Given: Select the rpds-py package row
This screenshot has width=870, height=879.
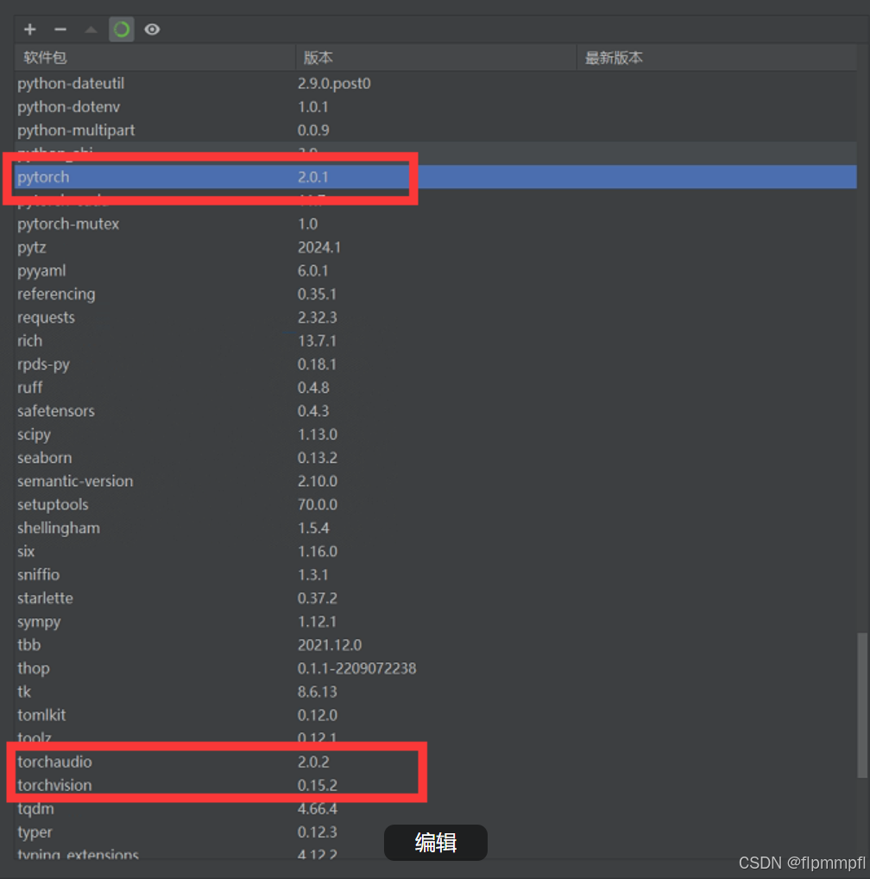Looking at the screenshot, I should coord(435,364).
